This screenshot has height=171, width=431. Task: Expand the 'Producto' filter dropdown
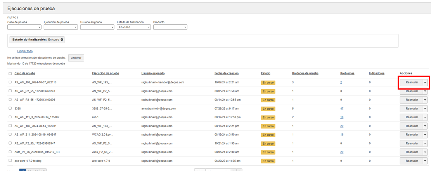(x=170, y=27)
